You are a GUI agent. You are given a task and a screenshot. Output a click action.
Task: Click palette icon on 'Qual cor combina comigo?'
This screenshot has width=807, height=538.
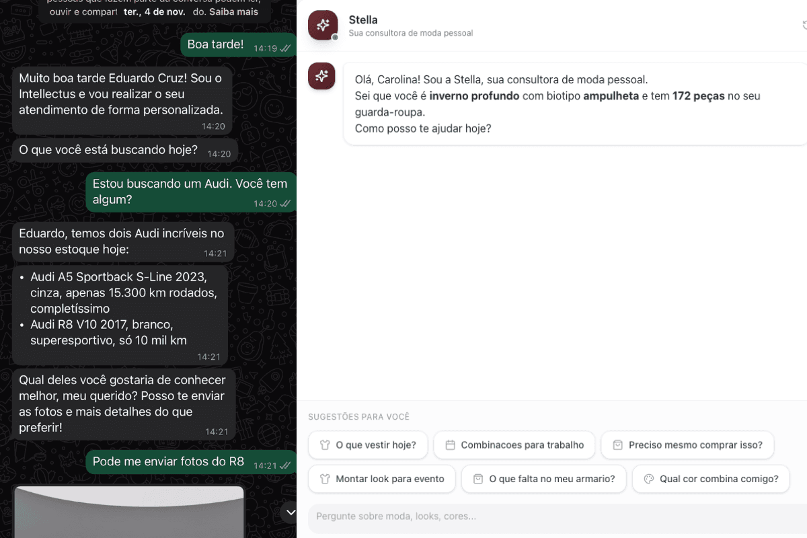[x=649, y=479]
